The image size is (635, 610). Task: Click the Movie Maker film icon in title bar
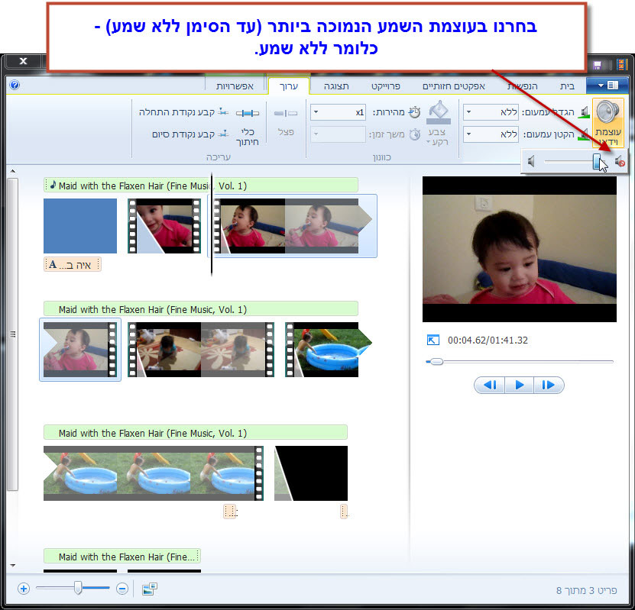[x=622, y=64]
